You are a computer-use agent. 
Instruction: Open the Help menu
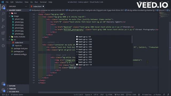[50, 2]
